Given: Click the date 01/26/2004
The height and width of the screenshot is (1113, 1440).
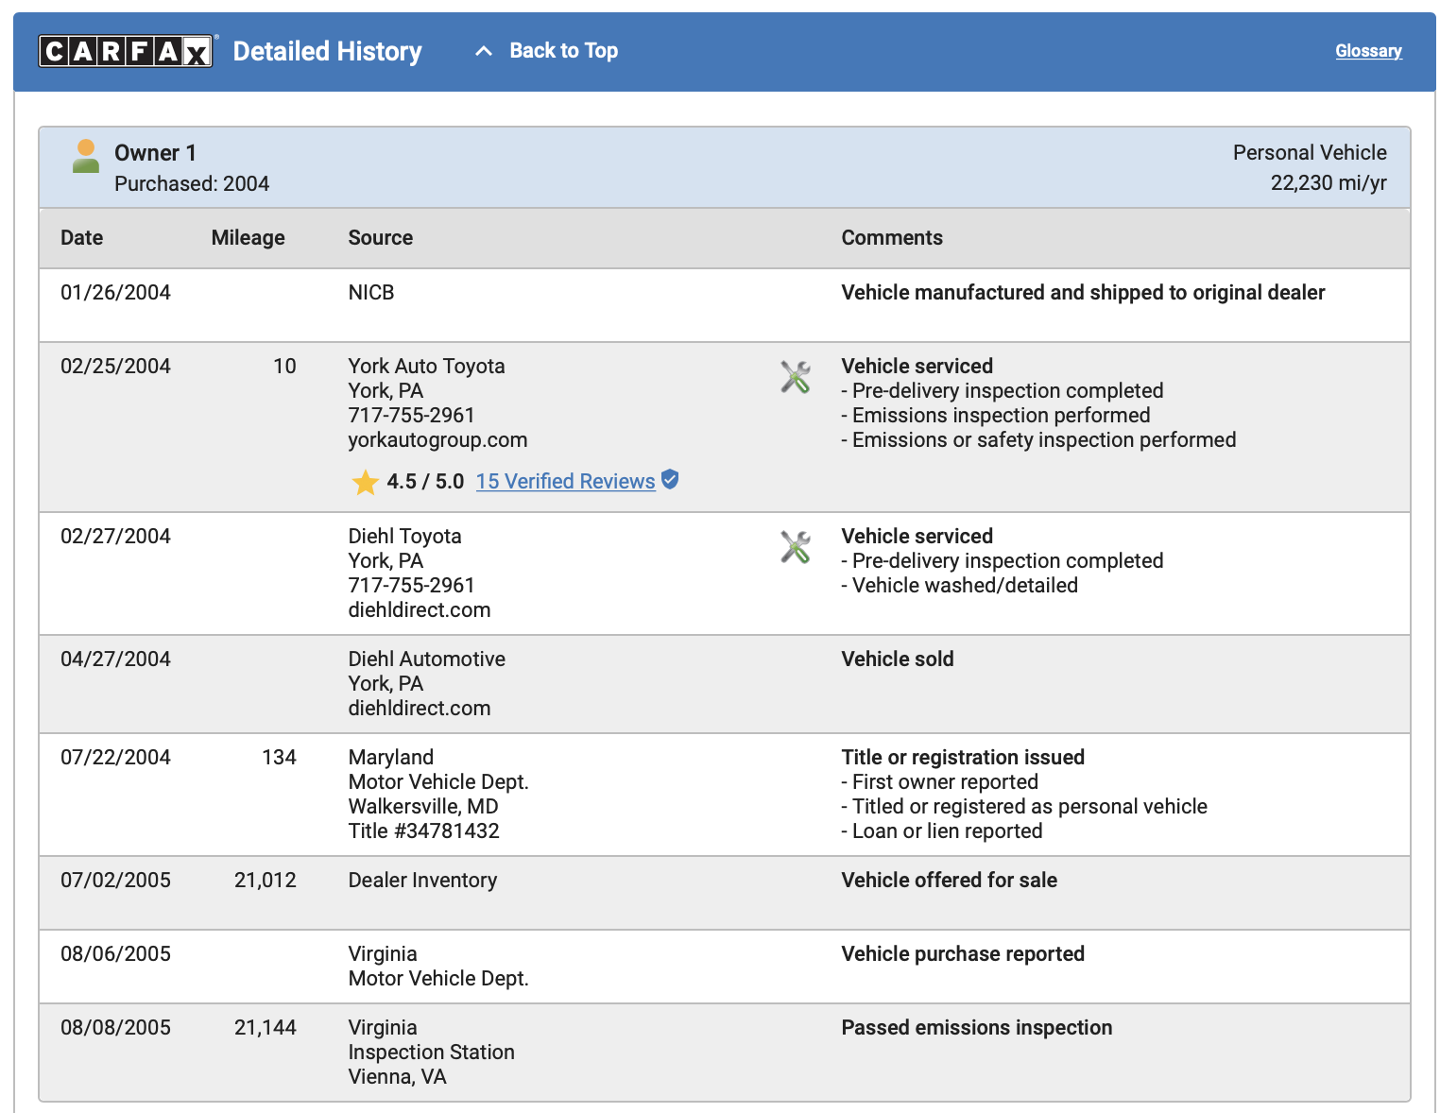Looking at the screenshot, I should (115, 293).
